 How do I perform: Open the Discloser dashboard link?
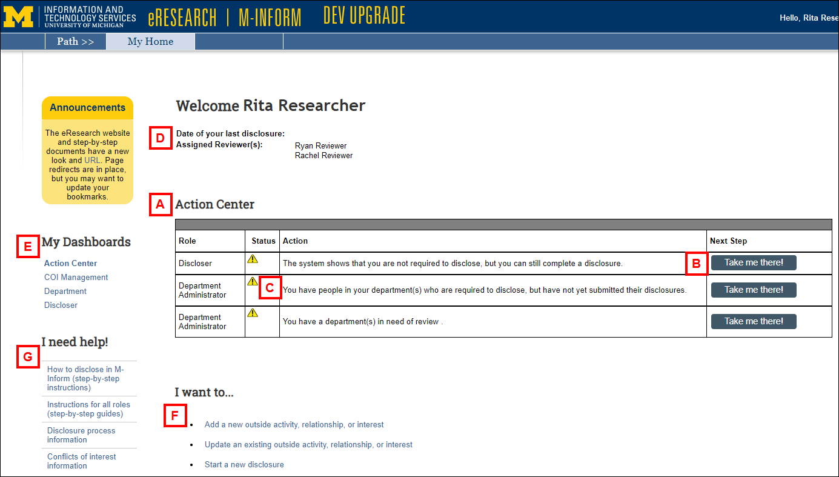(61, 305)
